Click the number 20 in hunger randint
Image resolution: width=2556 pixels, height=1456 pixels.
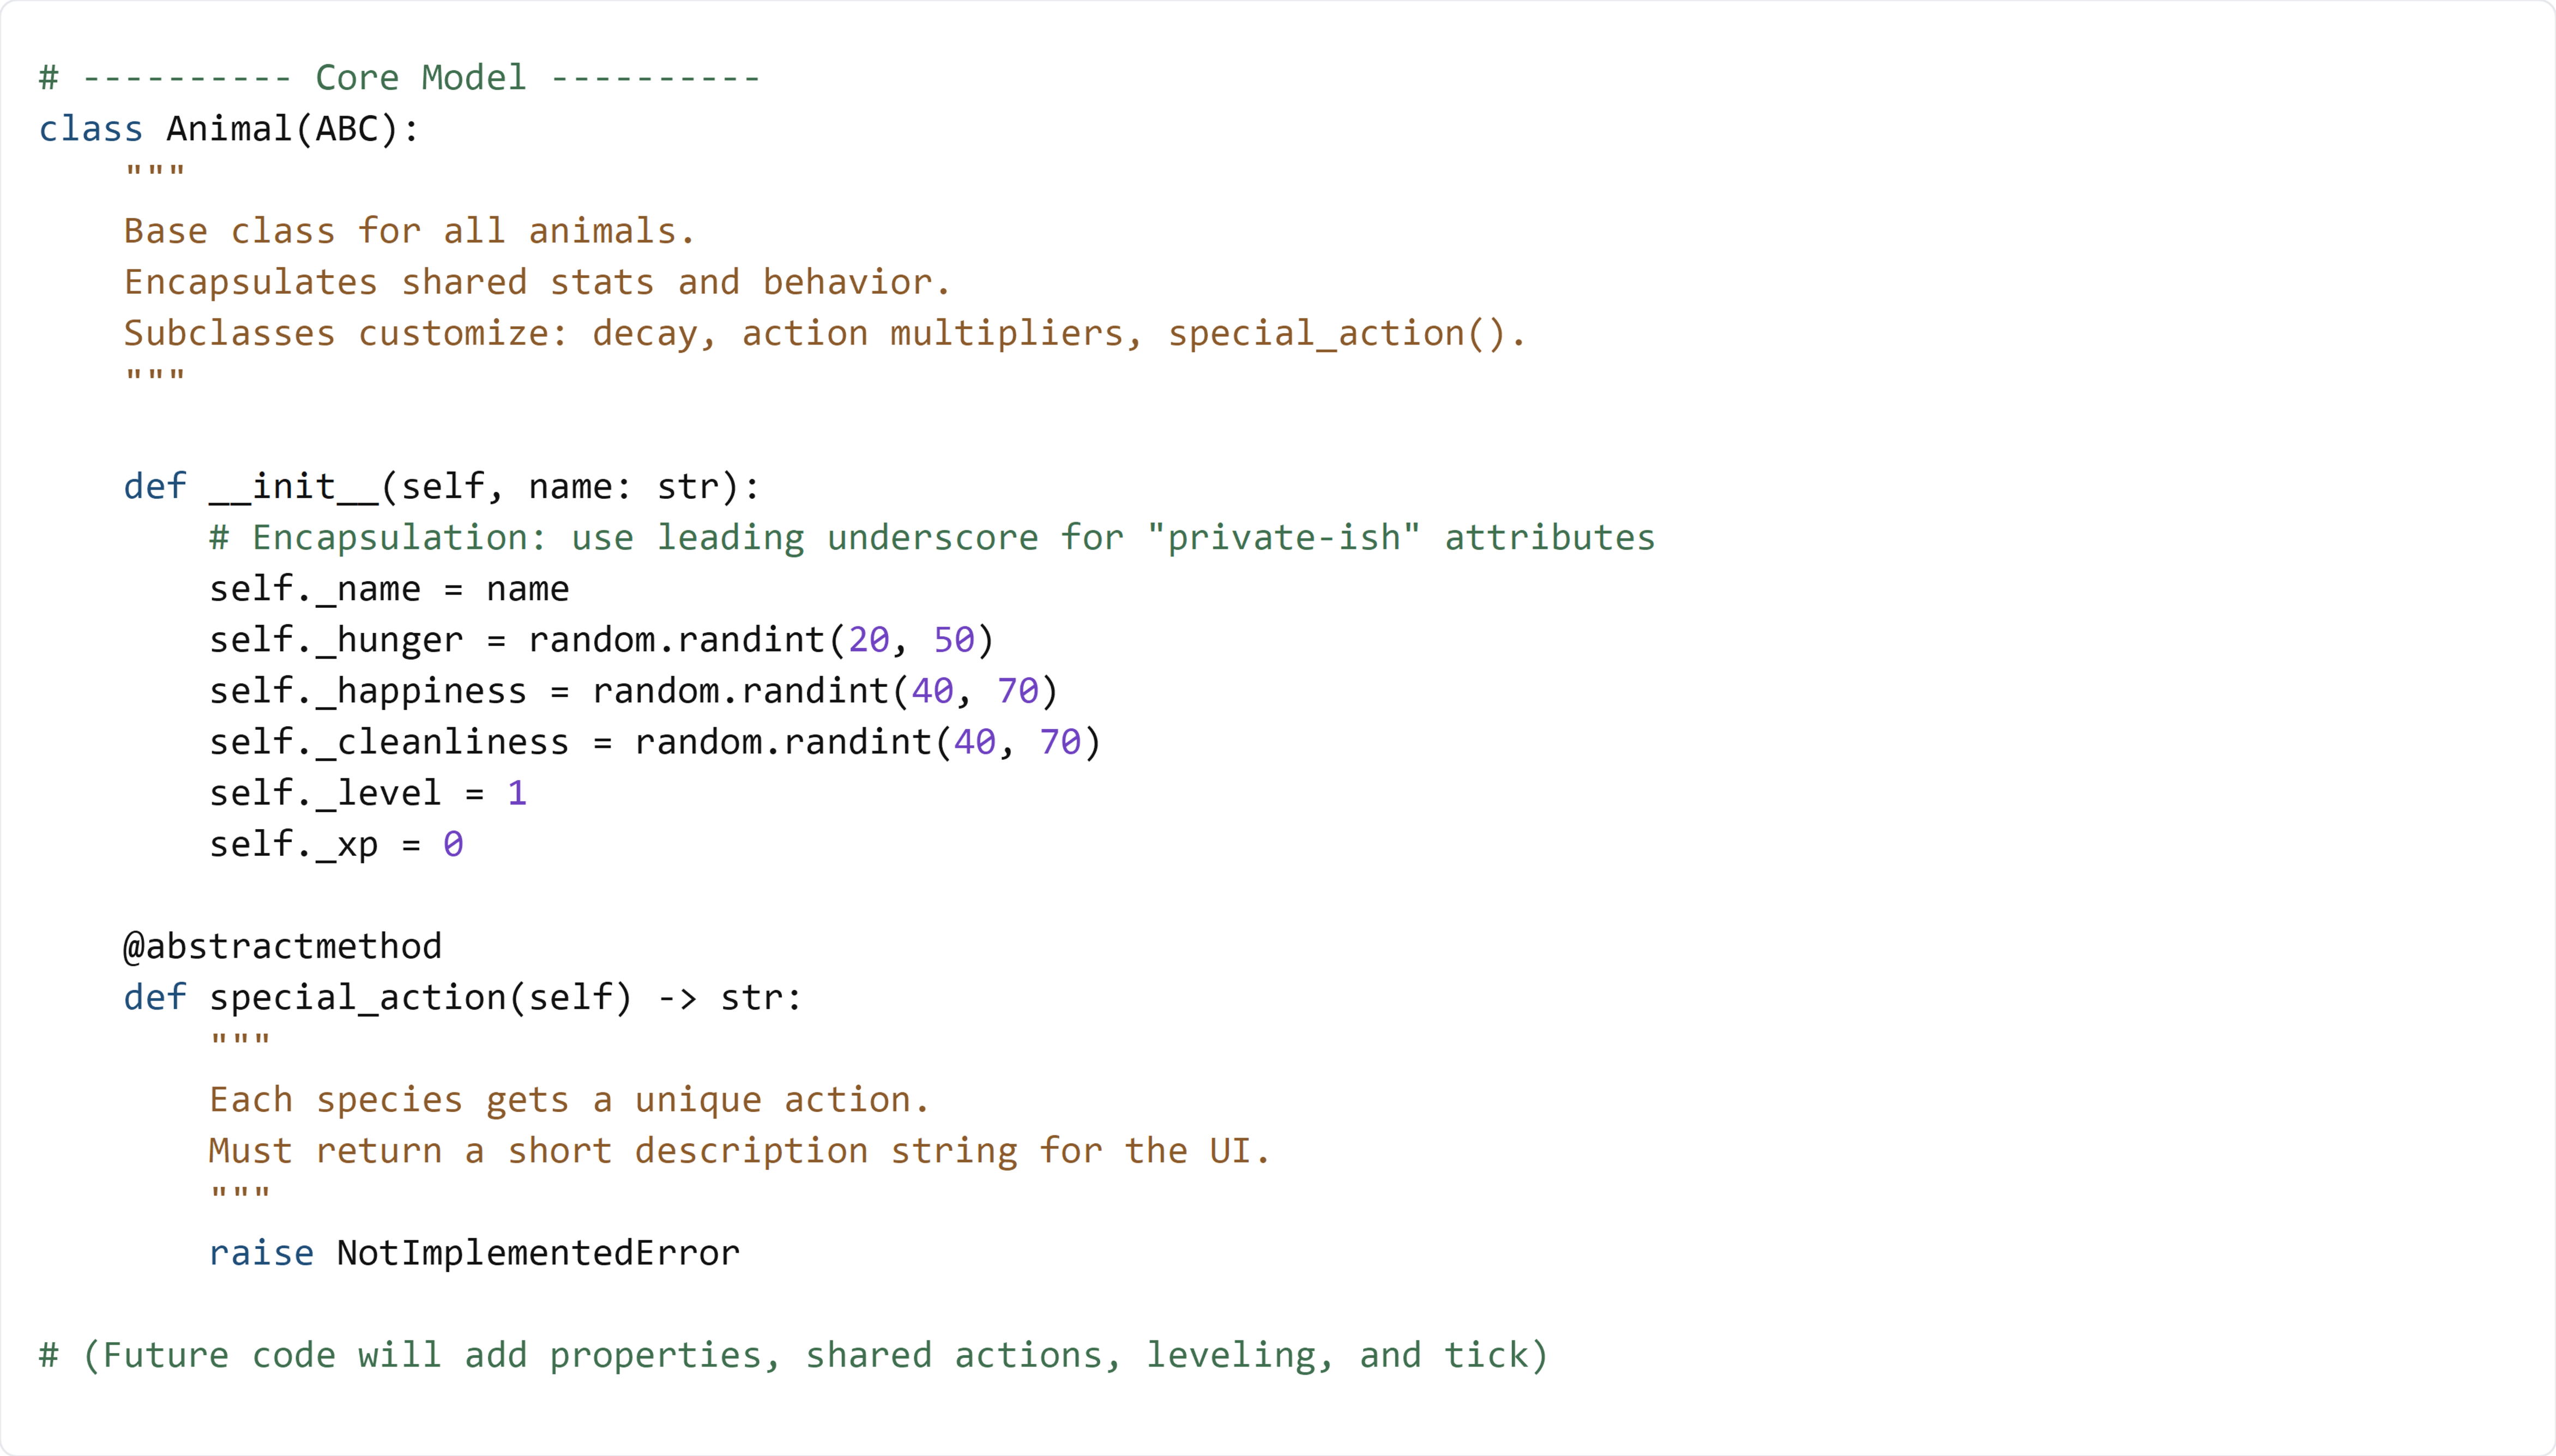pyautogui.click(x=868, y=640)
